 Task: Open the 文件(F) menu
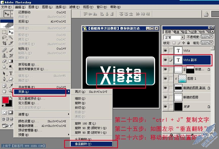coord(6,7)
